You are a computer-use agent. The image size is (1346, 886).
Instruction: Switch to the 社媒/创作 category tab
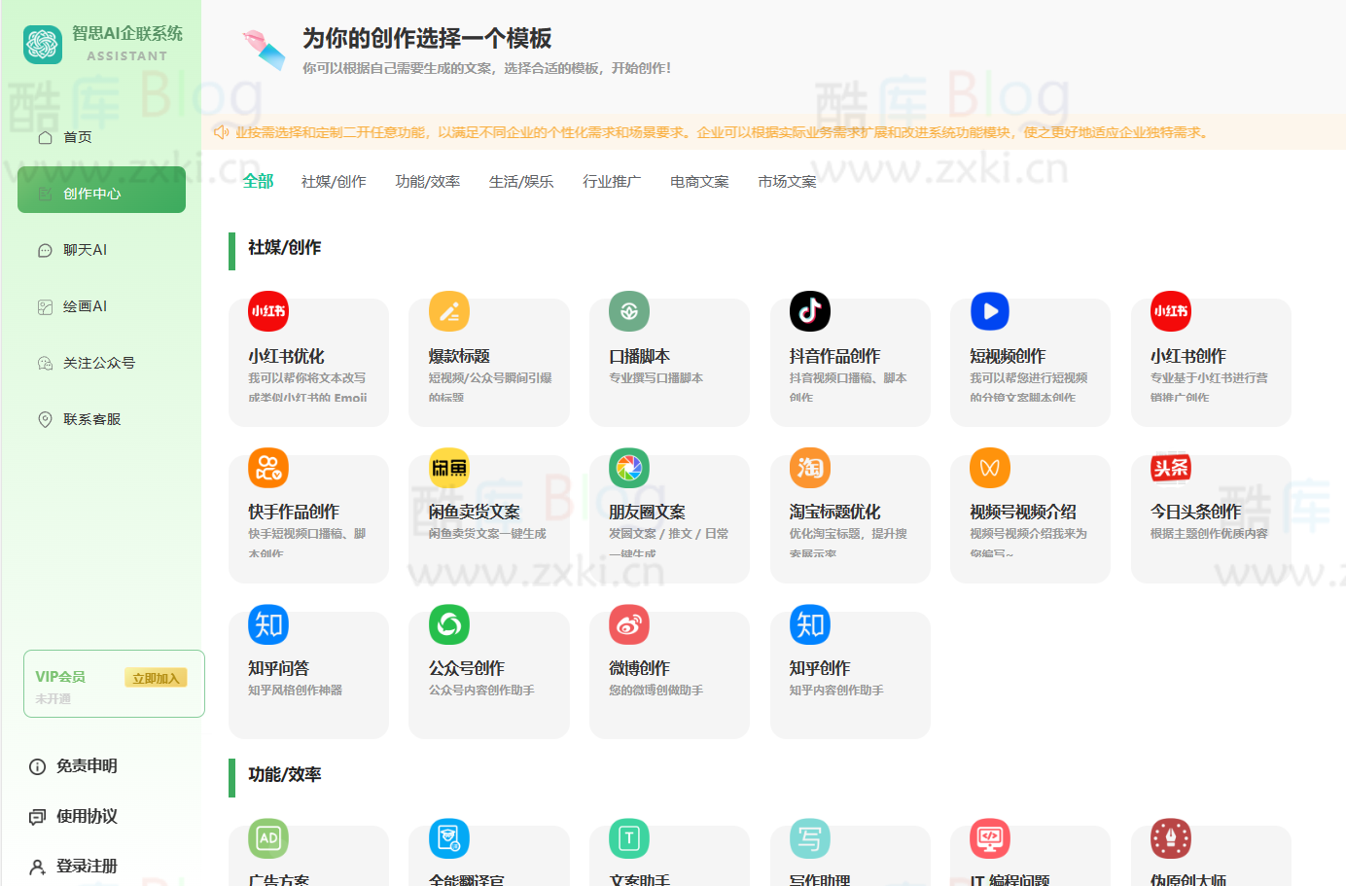[334, 181]
